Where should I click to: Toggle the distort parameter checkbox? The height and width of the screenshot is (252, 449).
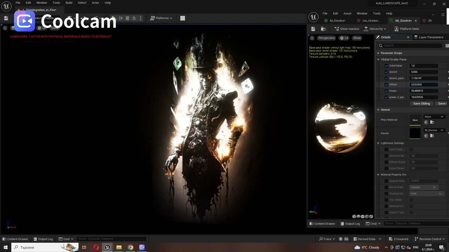click(386, 72)
